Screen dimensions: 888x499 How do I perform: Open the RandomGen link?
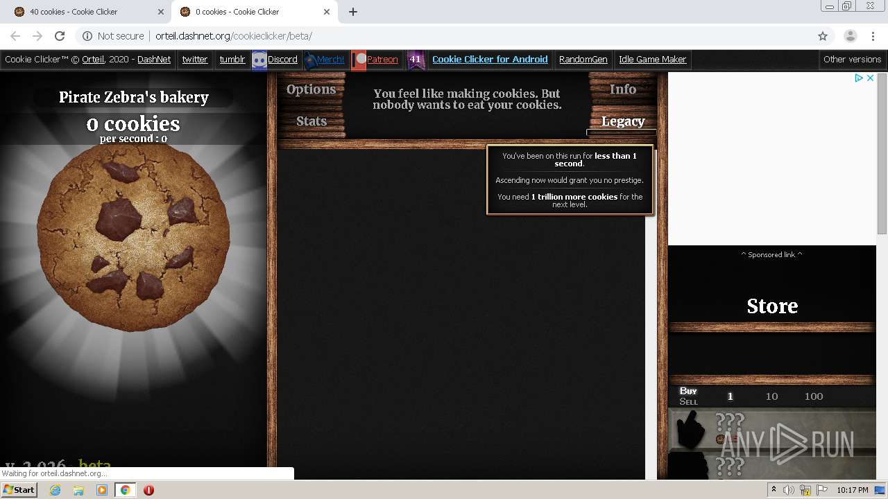pos(583,60)
